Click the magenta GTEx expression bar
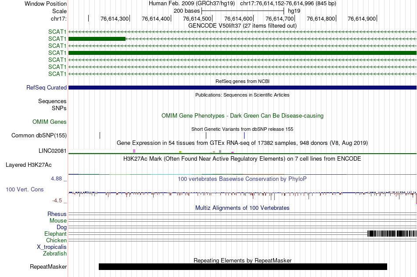 click(x=233, y=152)
